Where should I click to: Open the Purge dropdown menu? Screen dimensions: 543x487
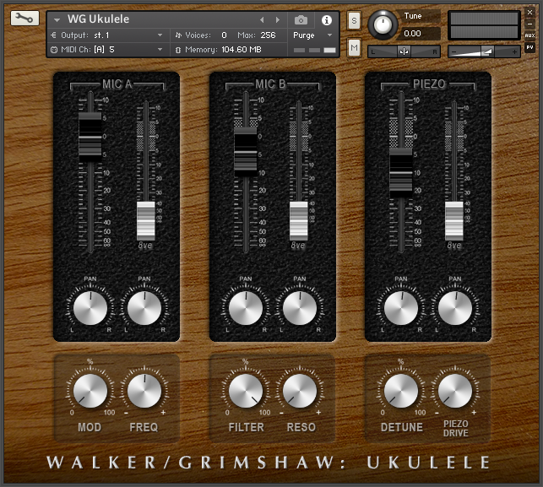click(312, 35)
